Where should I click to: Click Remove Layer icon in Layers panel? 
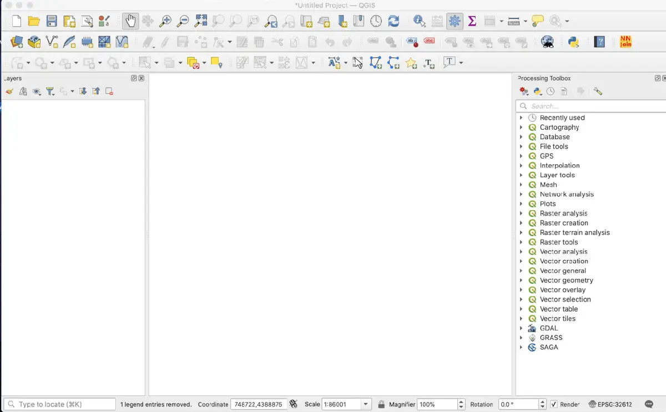click(109, 91)
